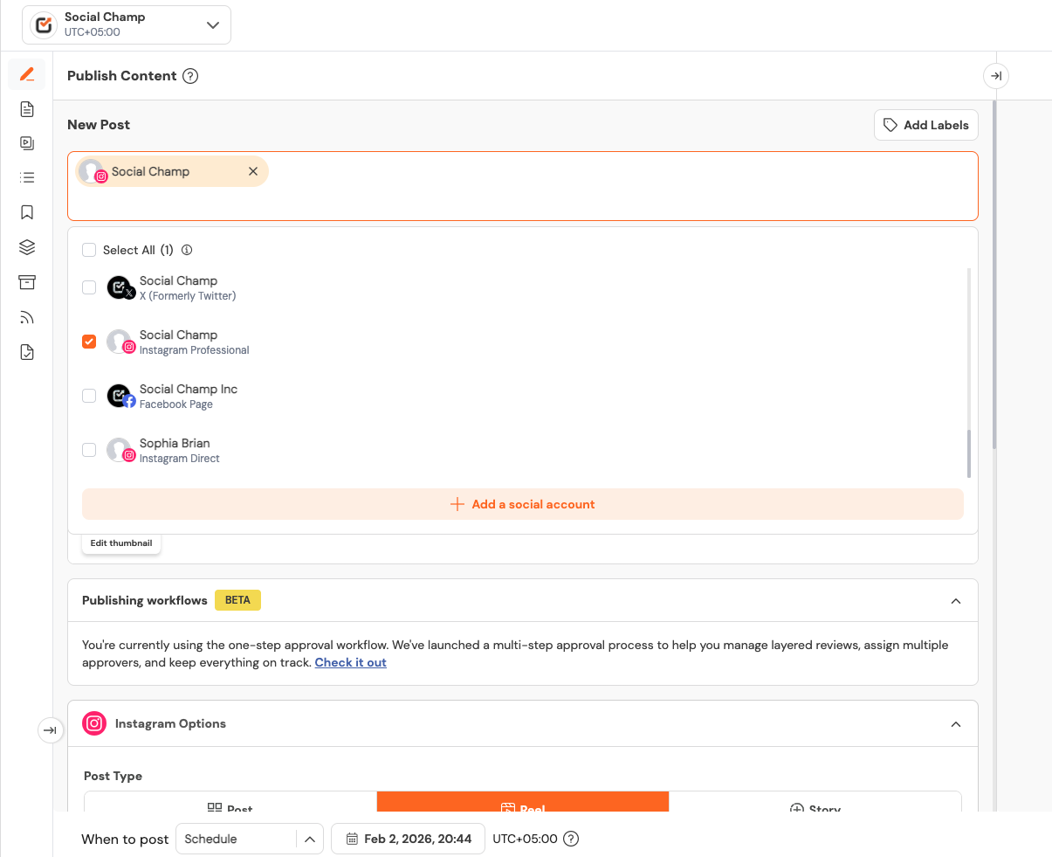
Task: Select the Story post type tab
Action: tap(815, 804)
